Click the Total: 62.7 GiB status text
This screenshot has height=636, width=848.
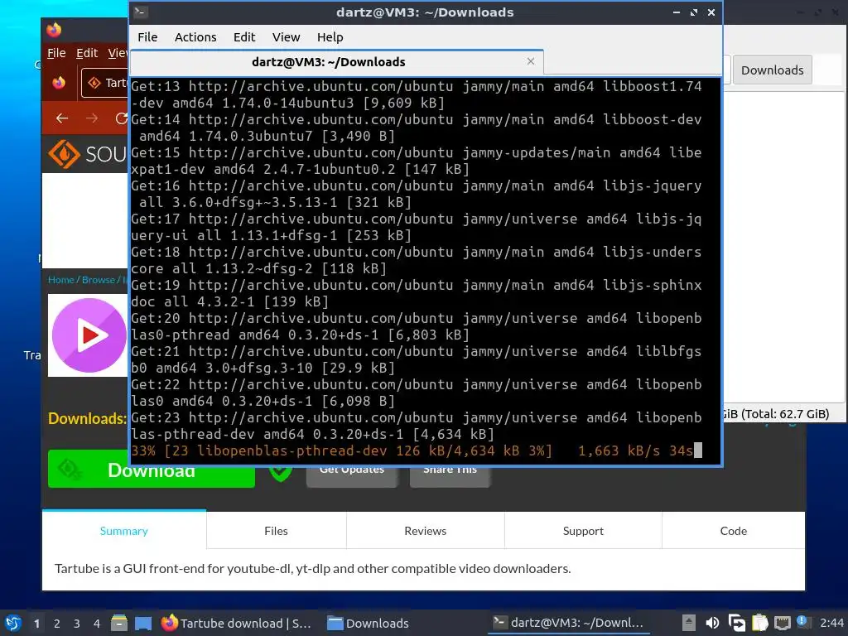(x=785, y=414)
